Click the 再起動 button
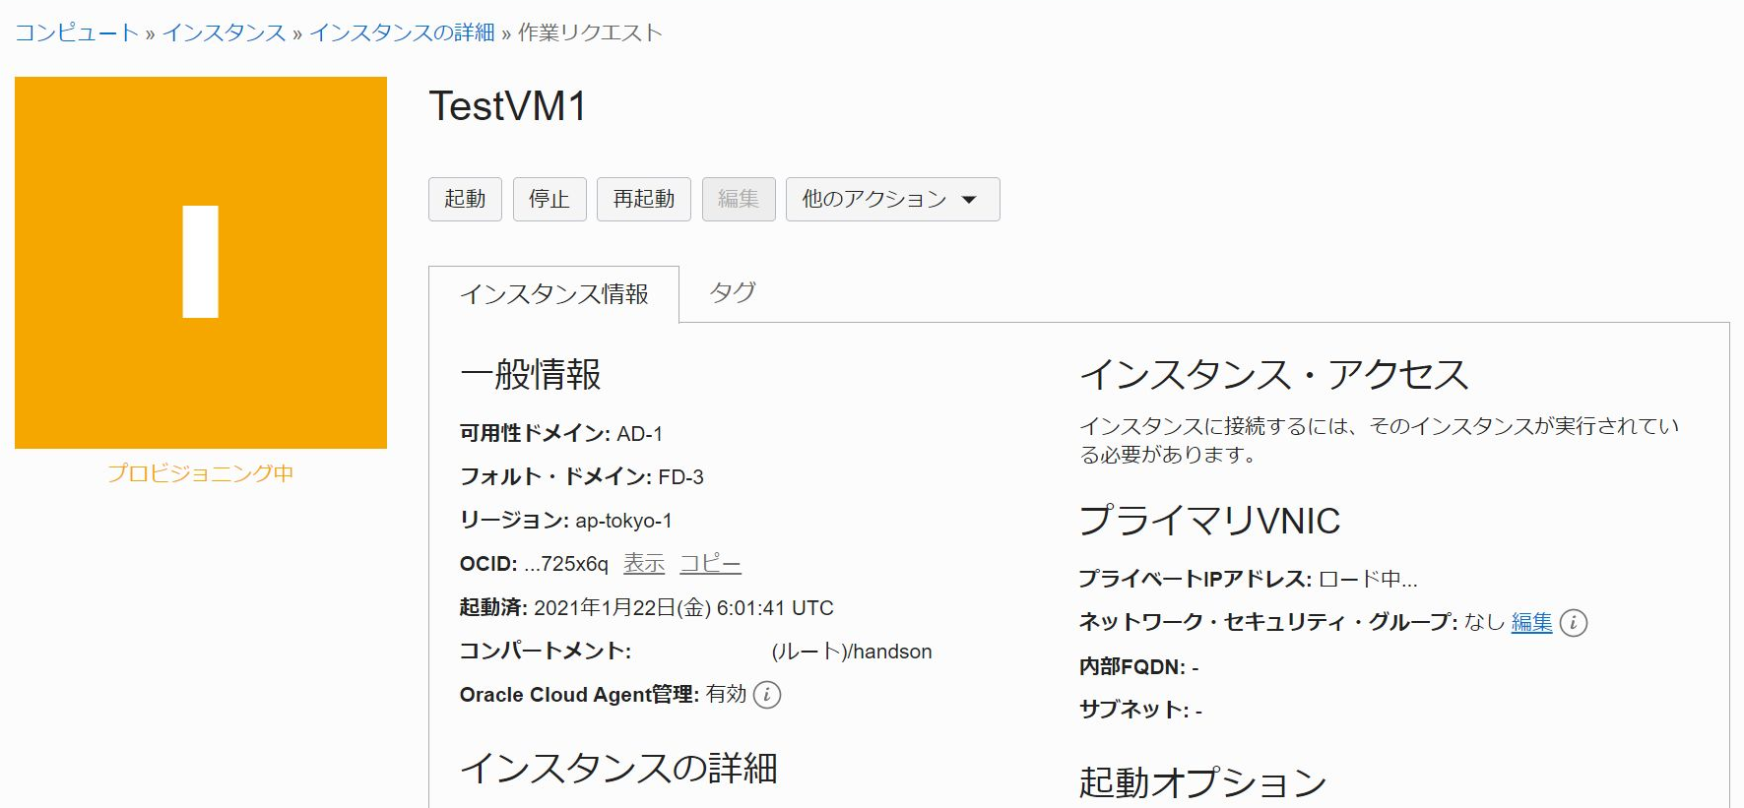 pyautogui.click(x=643, y=200)
